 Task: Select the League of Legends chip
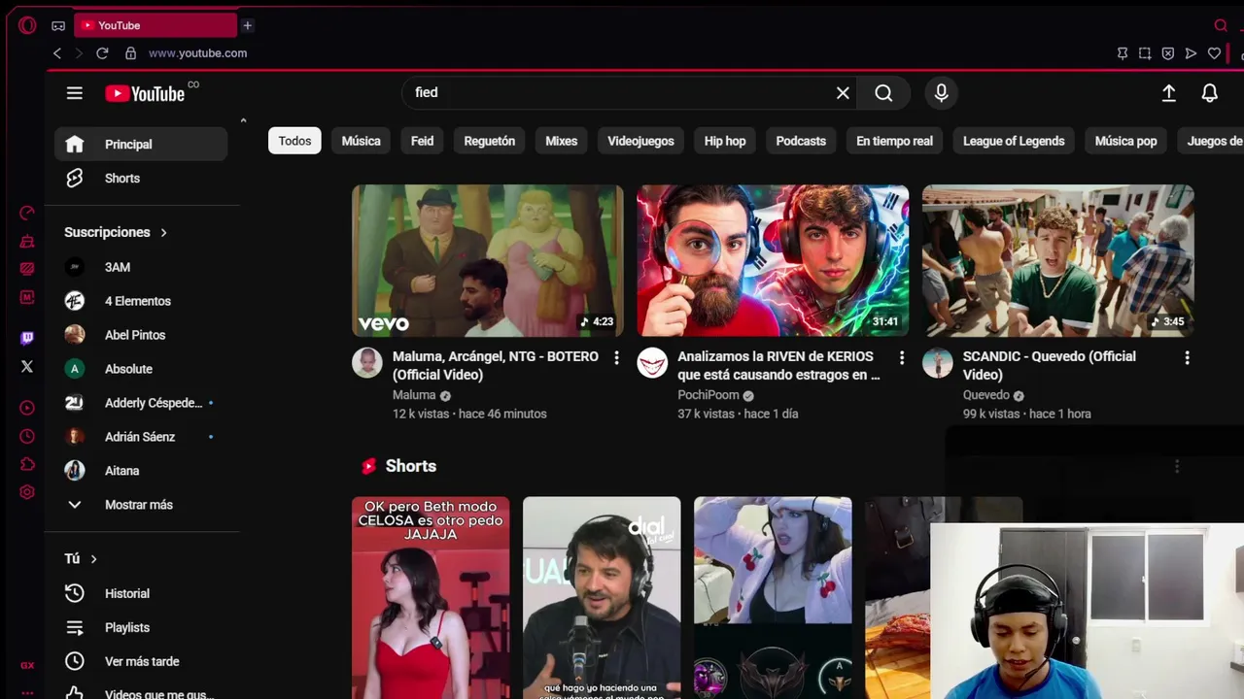tap(1014, 141)
